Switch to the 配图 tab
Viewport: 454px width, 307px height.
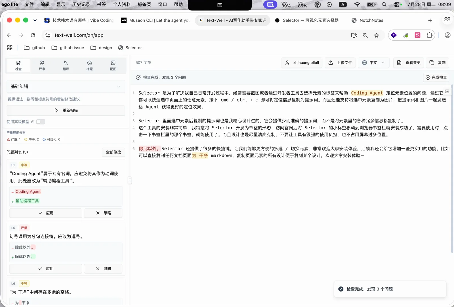point(113,66)
